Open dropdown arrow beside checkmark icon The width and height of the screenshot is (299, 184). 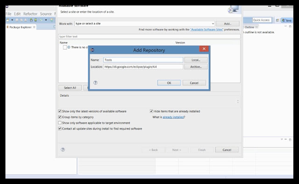pyautogui.click(x=46, y=20)
